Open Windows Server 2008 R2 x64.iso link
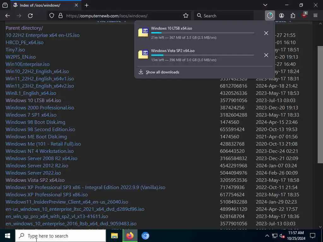This screenshot has height=242, width=323. [41, 158]
